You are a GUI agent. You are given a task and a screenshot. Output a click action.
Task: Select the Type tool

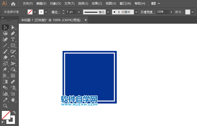pyautogui.click(x=13, y=39)
